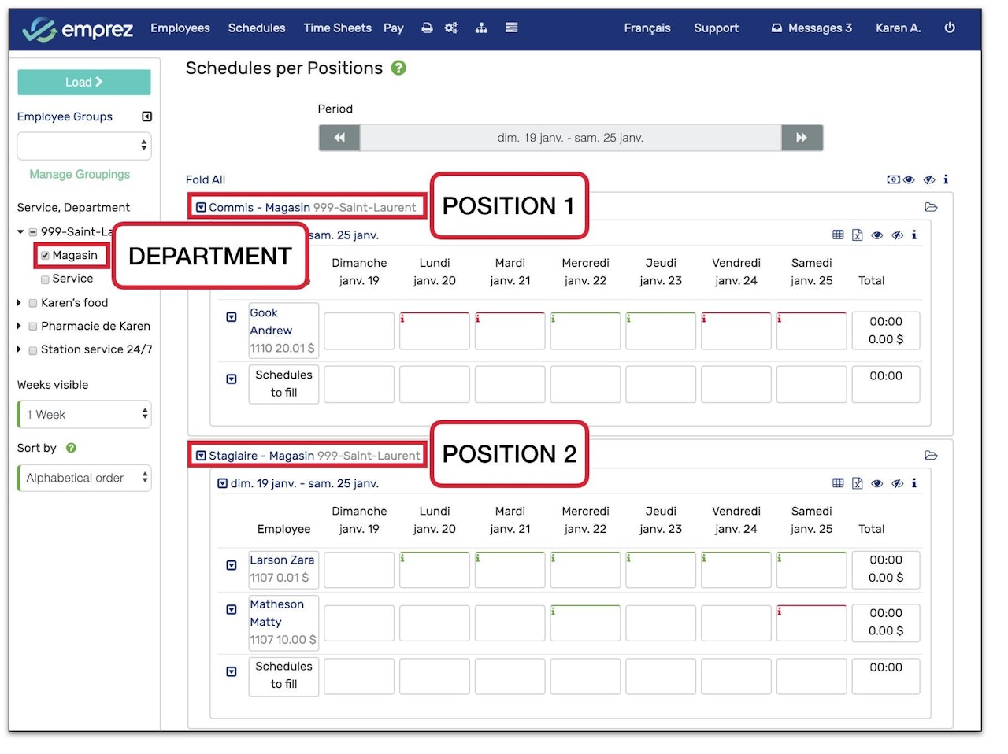Viewport: 1008px width, 754px height.
Task: Click the Load button
Action: tap(83, 82)
